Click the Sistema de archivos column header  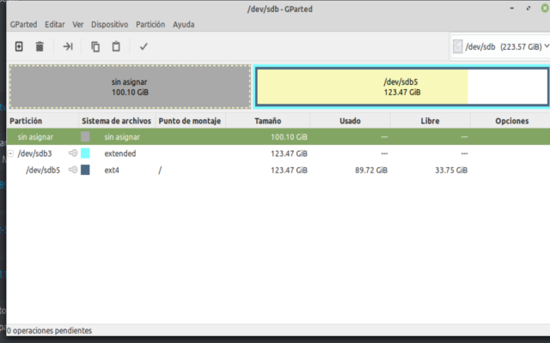pos(117,121)
